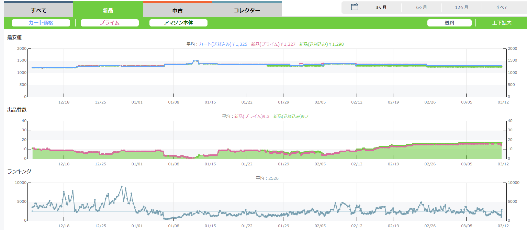The image size is (527, 230).
Task: Select the 12ヶ月 time range
Action: (461, 8)
